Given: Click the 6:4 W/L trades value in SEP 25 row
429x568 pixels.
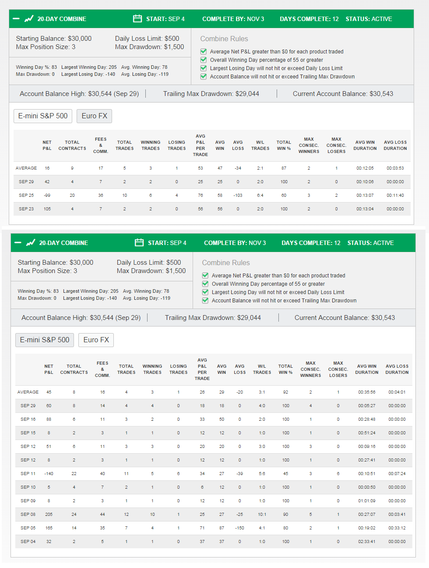Looking at the screenshot, I should click(260, 195).
